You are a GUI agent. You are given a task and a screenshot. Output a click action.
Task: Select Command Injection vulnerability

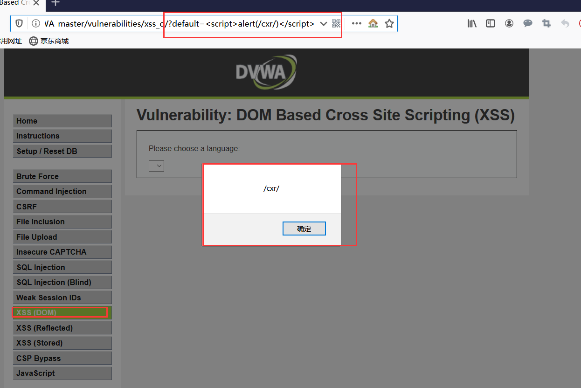(62, 191)
